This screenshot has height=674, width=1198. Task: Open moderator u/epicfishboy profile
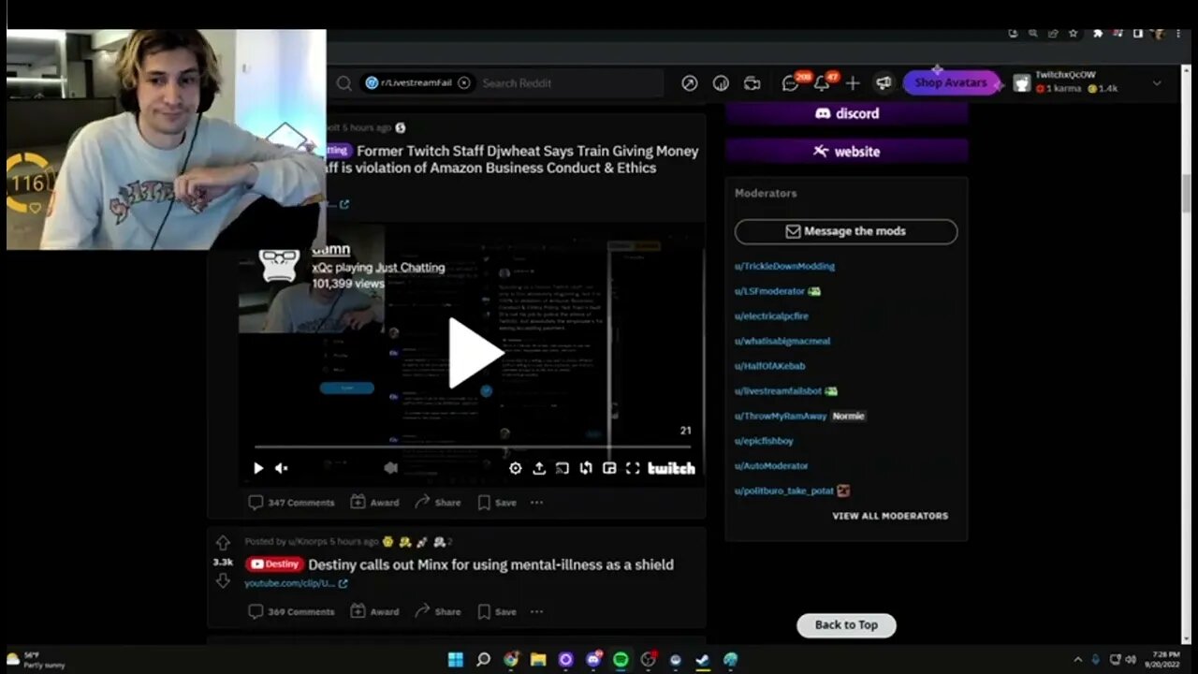[x=764, y=441]
